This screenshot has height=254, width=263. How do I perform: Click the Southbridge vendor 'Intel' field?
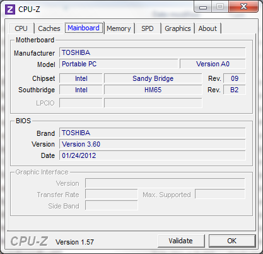click(81, 90)
